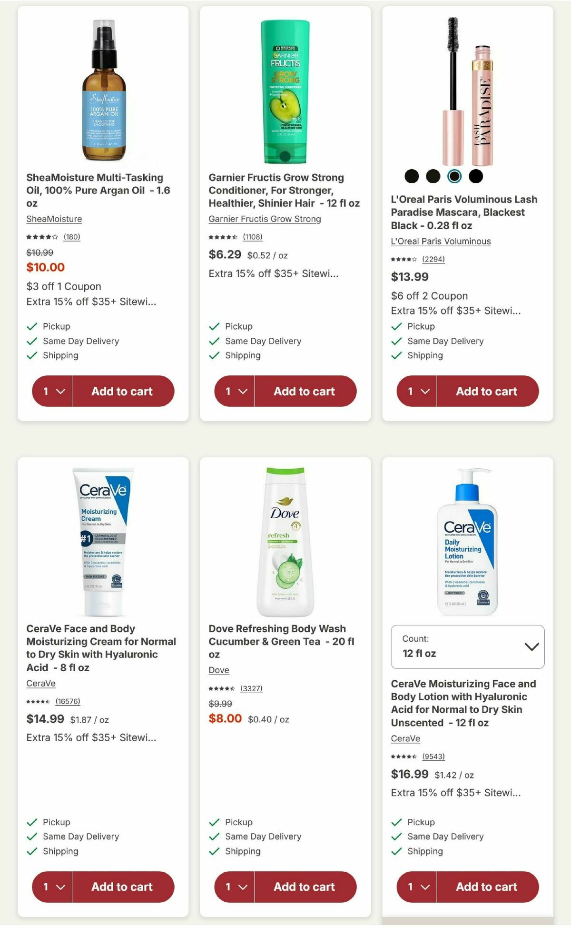Add the Garnier Fructis conditioner to cart
The width and height of the screenshot is (571, 928).
tap(304, 391)
